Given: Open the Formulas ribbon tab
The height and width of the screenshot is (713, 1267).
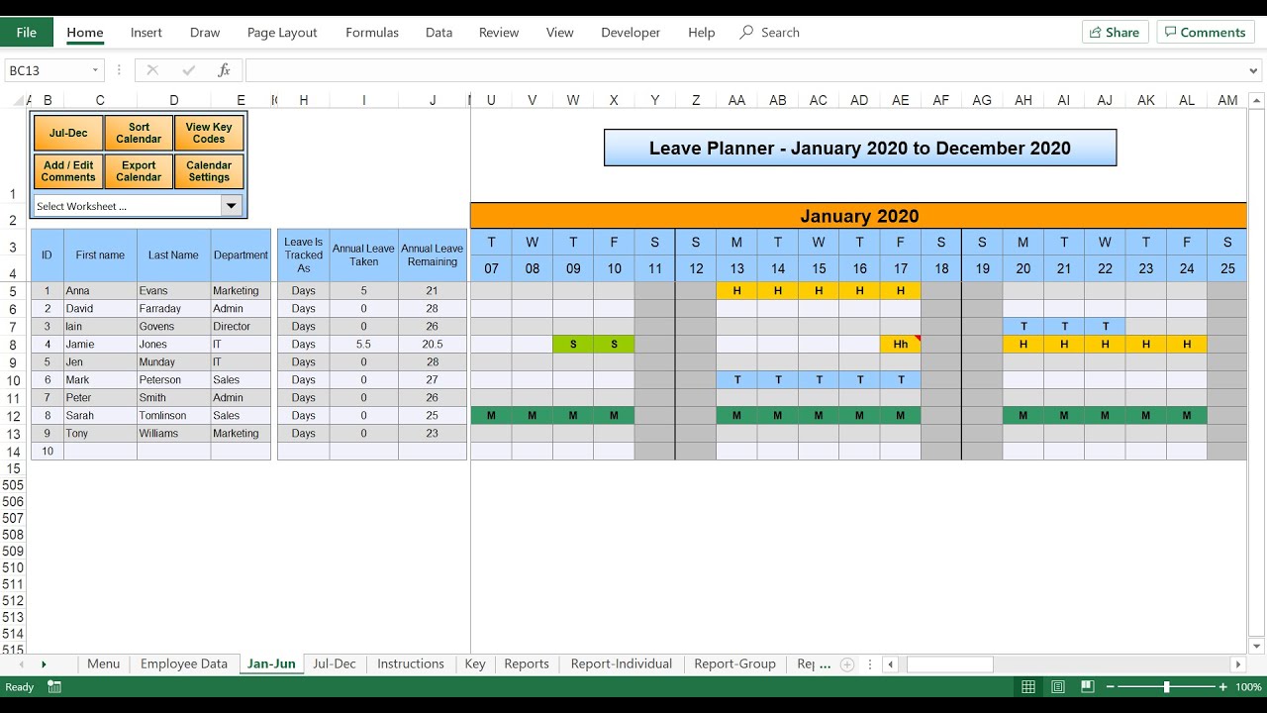Looking at the screenshot, I should coord(372,33).
